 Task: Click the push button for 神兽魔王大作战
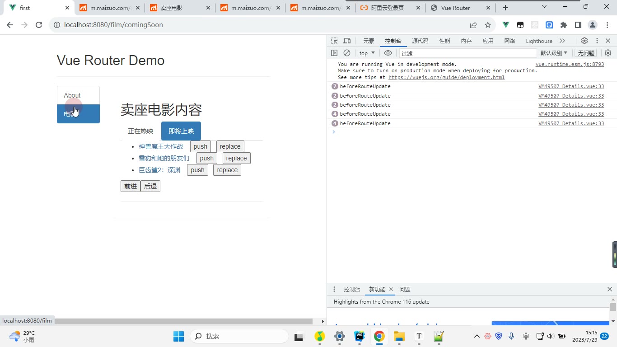click(x=201, y=146)
